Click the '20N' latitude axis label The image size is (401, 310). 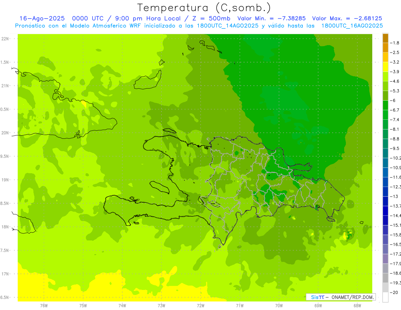click(x=5, y=133)
